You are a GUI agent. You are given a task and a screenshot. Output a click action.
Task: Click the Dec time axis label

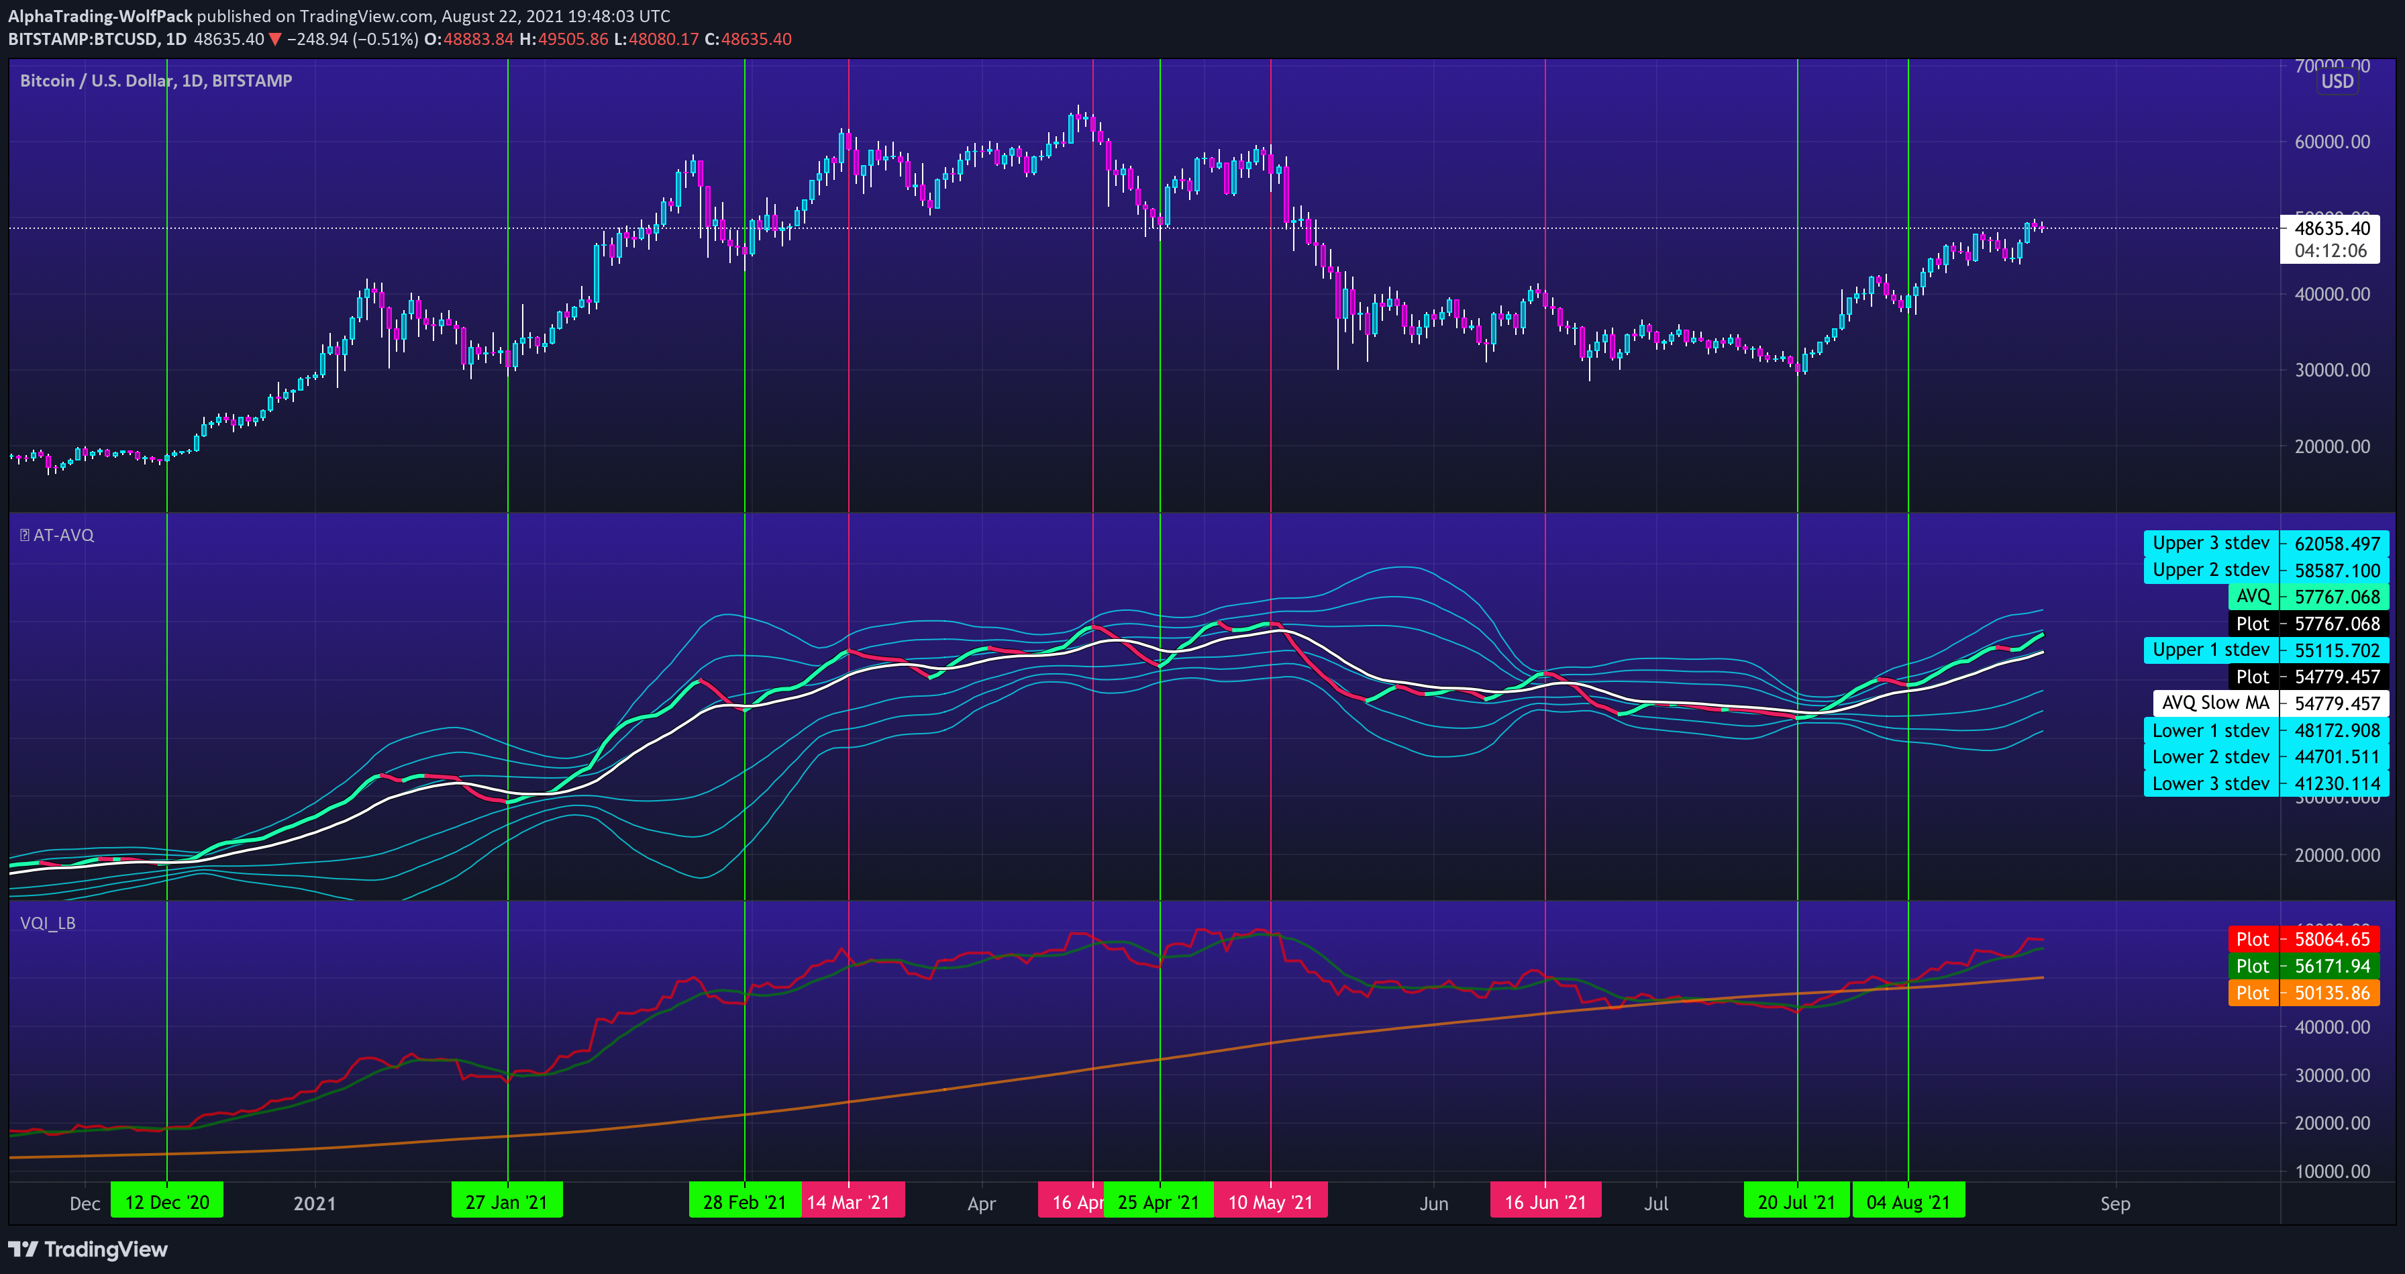85,1204
